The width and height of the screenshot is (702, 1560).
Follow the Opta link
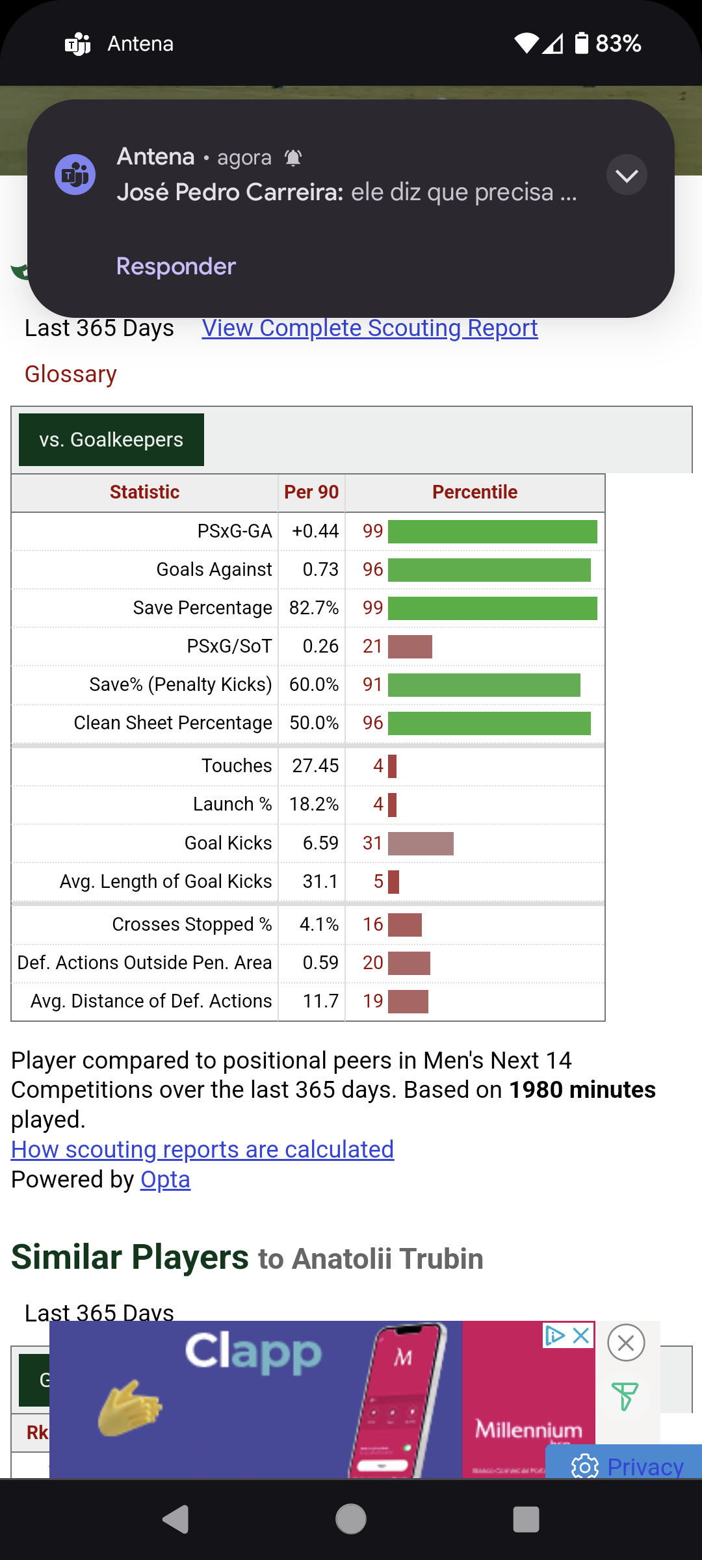pos(165,1180)
